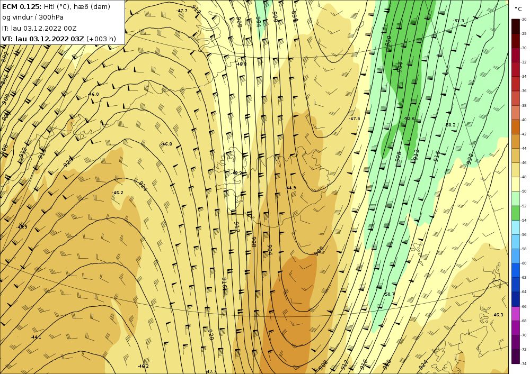Click the 'ECM 0.125: Hiti (°C), hæð (dam)' title line
Image resolution: width=530 pixels, height=374 pixels.
coord(56,6)
